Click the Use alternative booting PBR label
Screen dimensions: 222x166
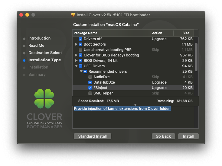coord(108,50)
